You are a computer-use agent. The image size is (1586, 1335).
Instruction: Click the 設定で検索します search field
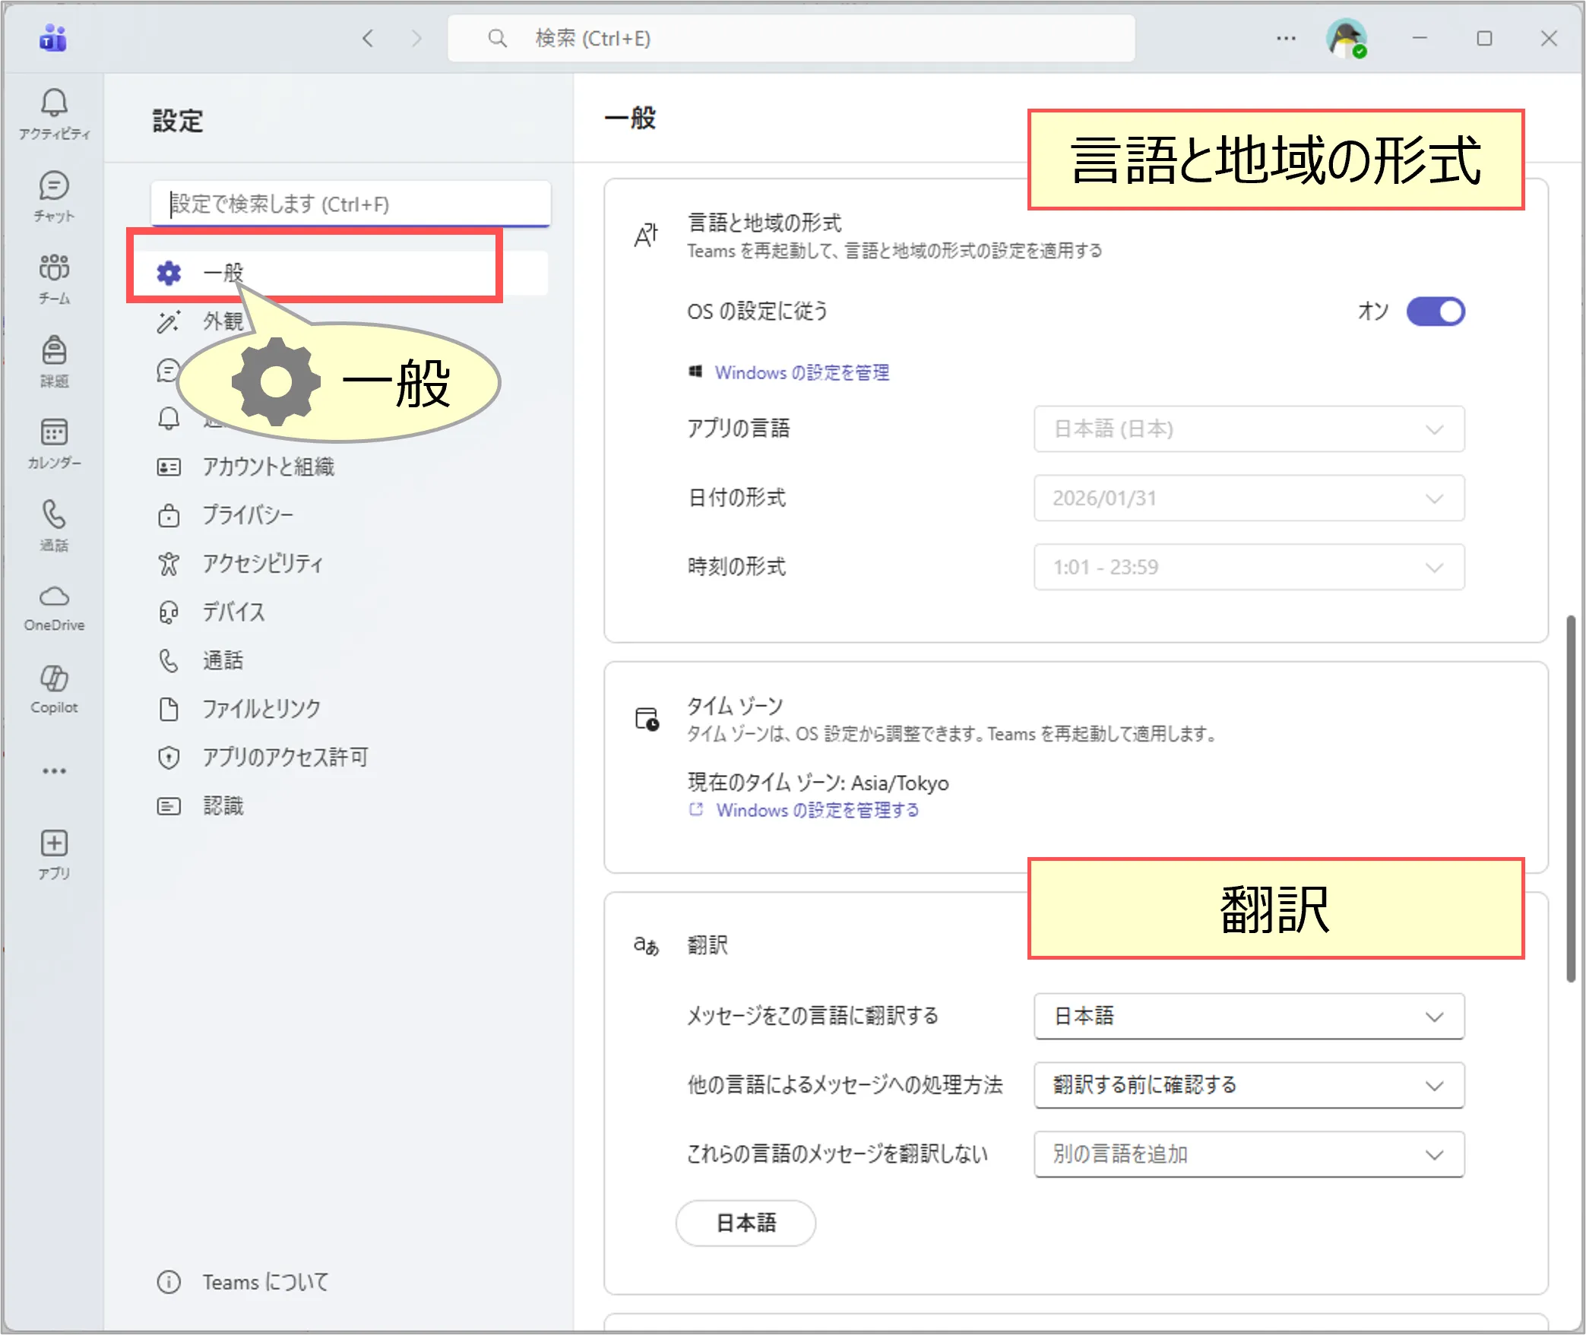pyautogui.click(x=350, y=204)
